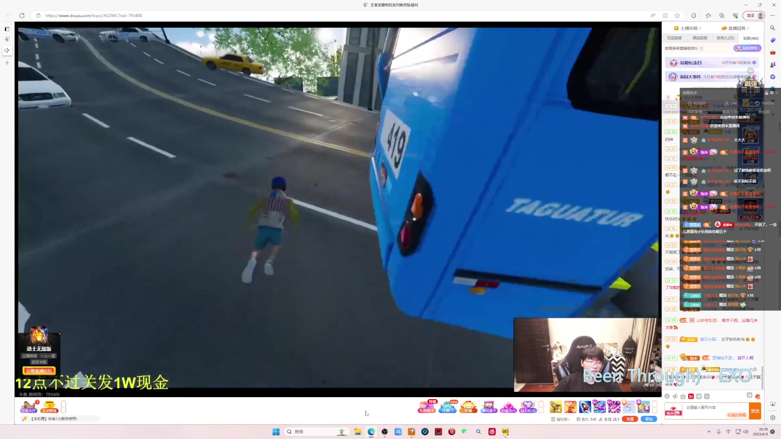
Task: Click the 家园大事件 banner
Action: point(712,77)
